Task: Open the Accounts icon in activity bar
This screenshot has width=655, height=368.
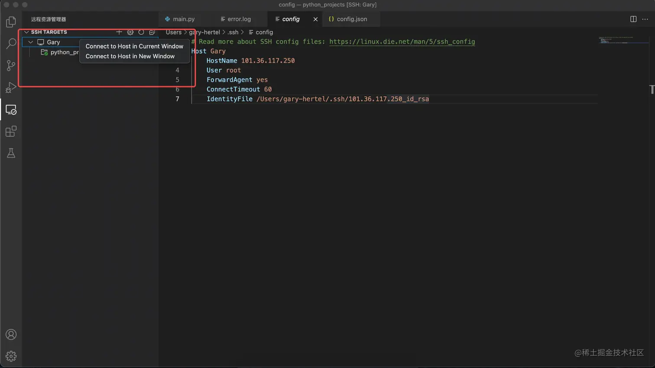Action: click(x=11, y=335)
